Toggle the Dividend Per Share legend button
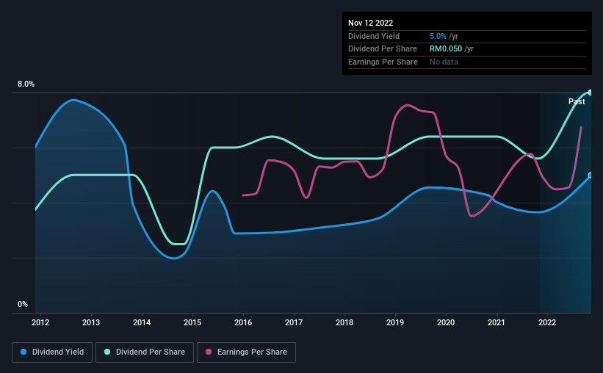603x373 pixels. (x=145, y=352)
